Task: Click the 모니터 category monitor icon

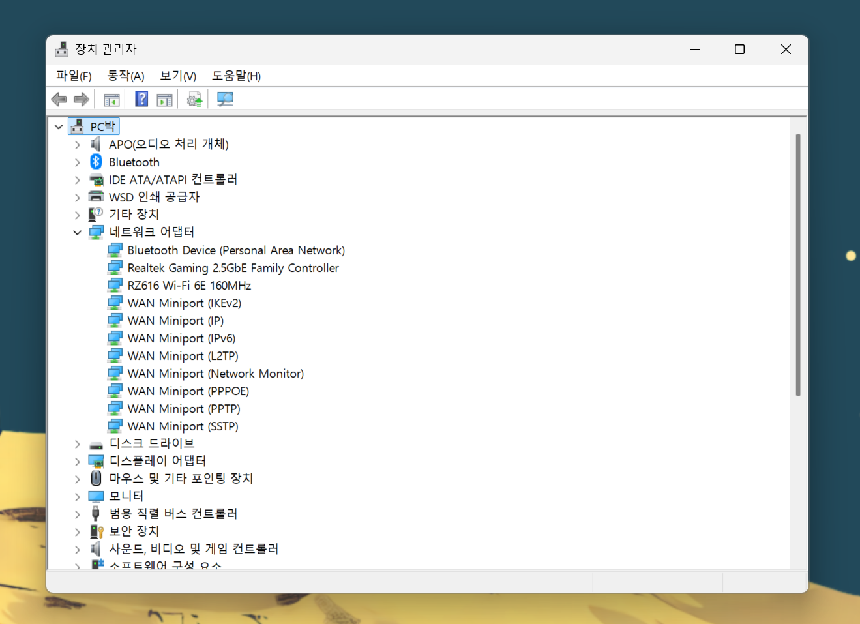Action: point(96,496)
